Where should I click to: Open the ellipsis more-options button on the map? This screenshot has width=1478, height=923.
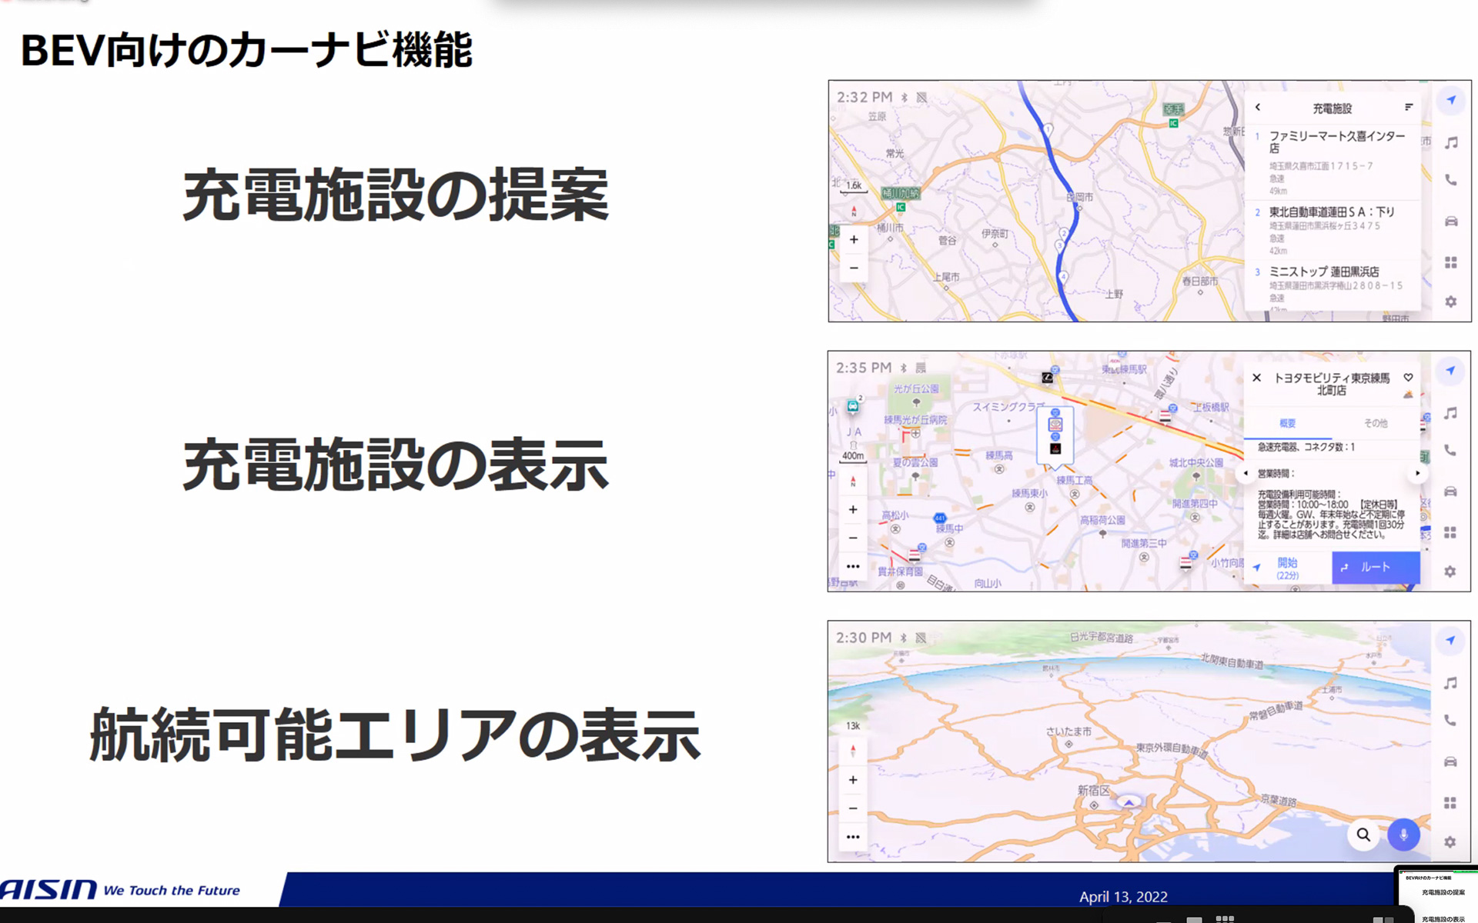click(854, 565)
